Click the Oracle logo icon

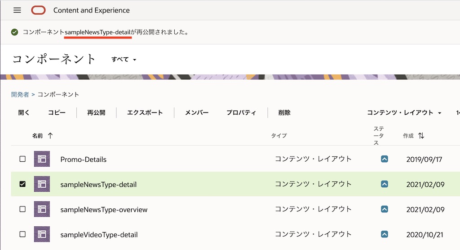38,10
